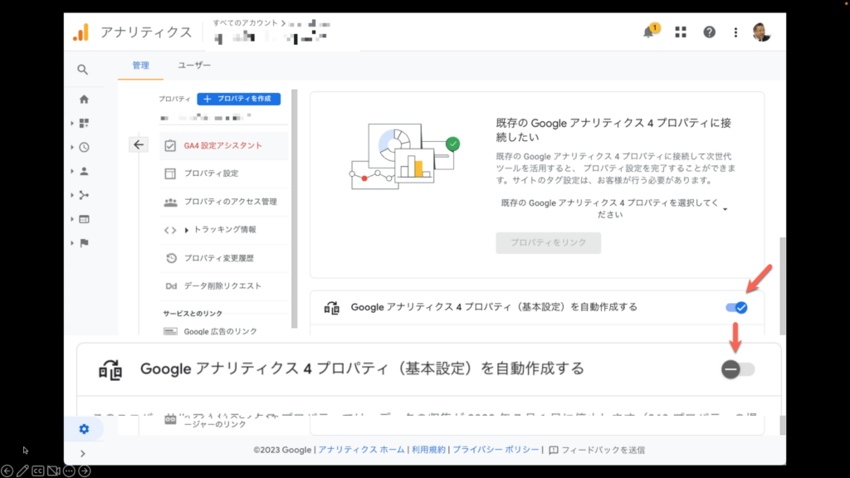
Task: Open Realtime clock icon in sidebar
Action: click(x=84, y=147)
